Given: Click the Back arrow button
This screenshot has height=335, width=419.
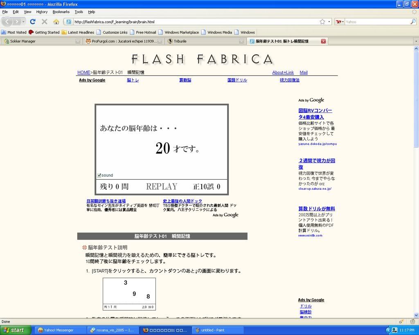Looking at the screenshot, I should click(8, 22).
